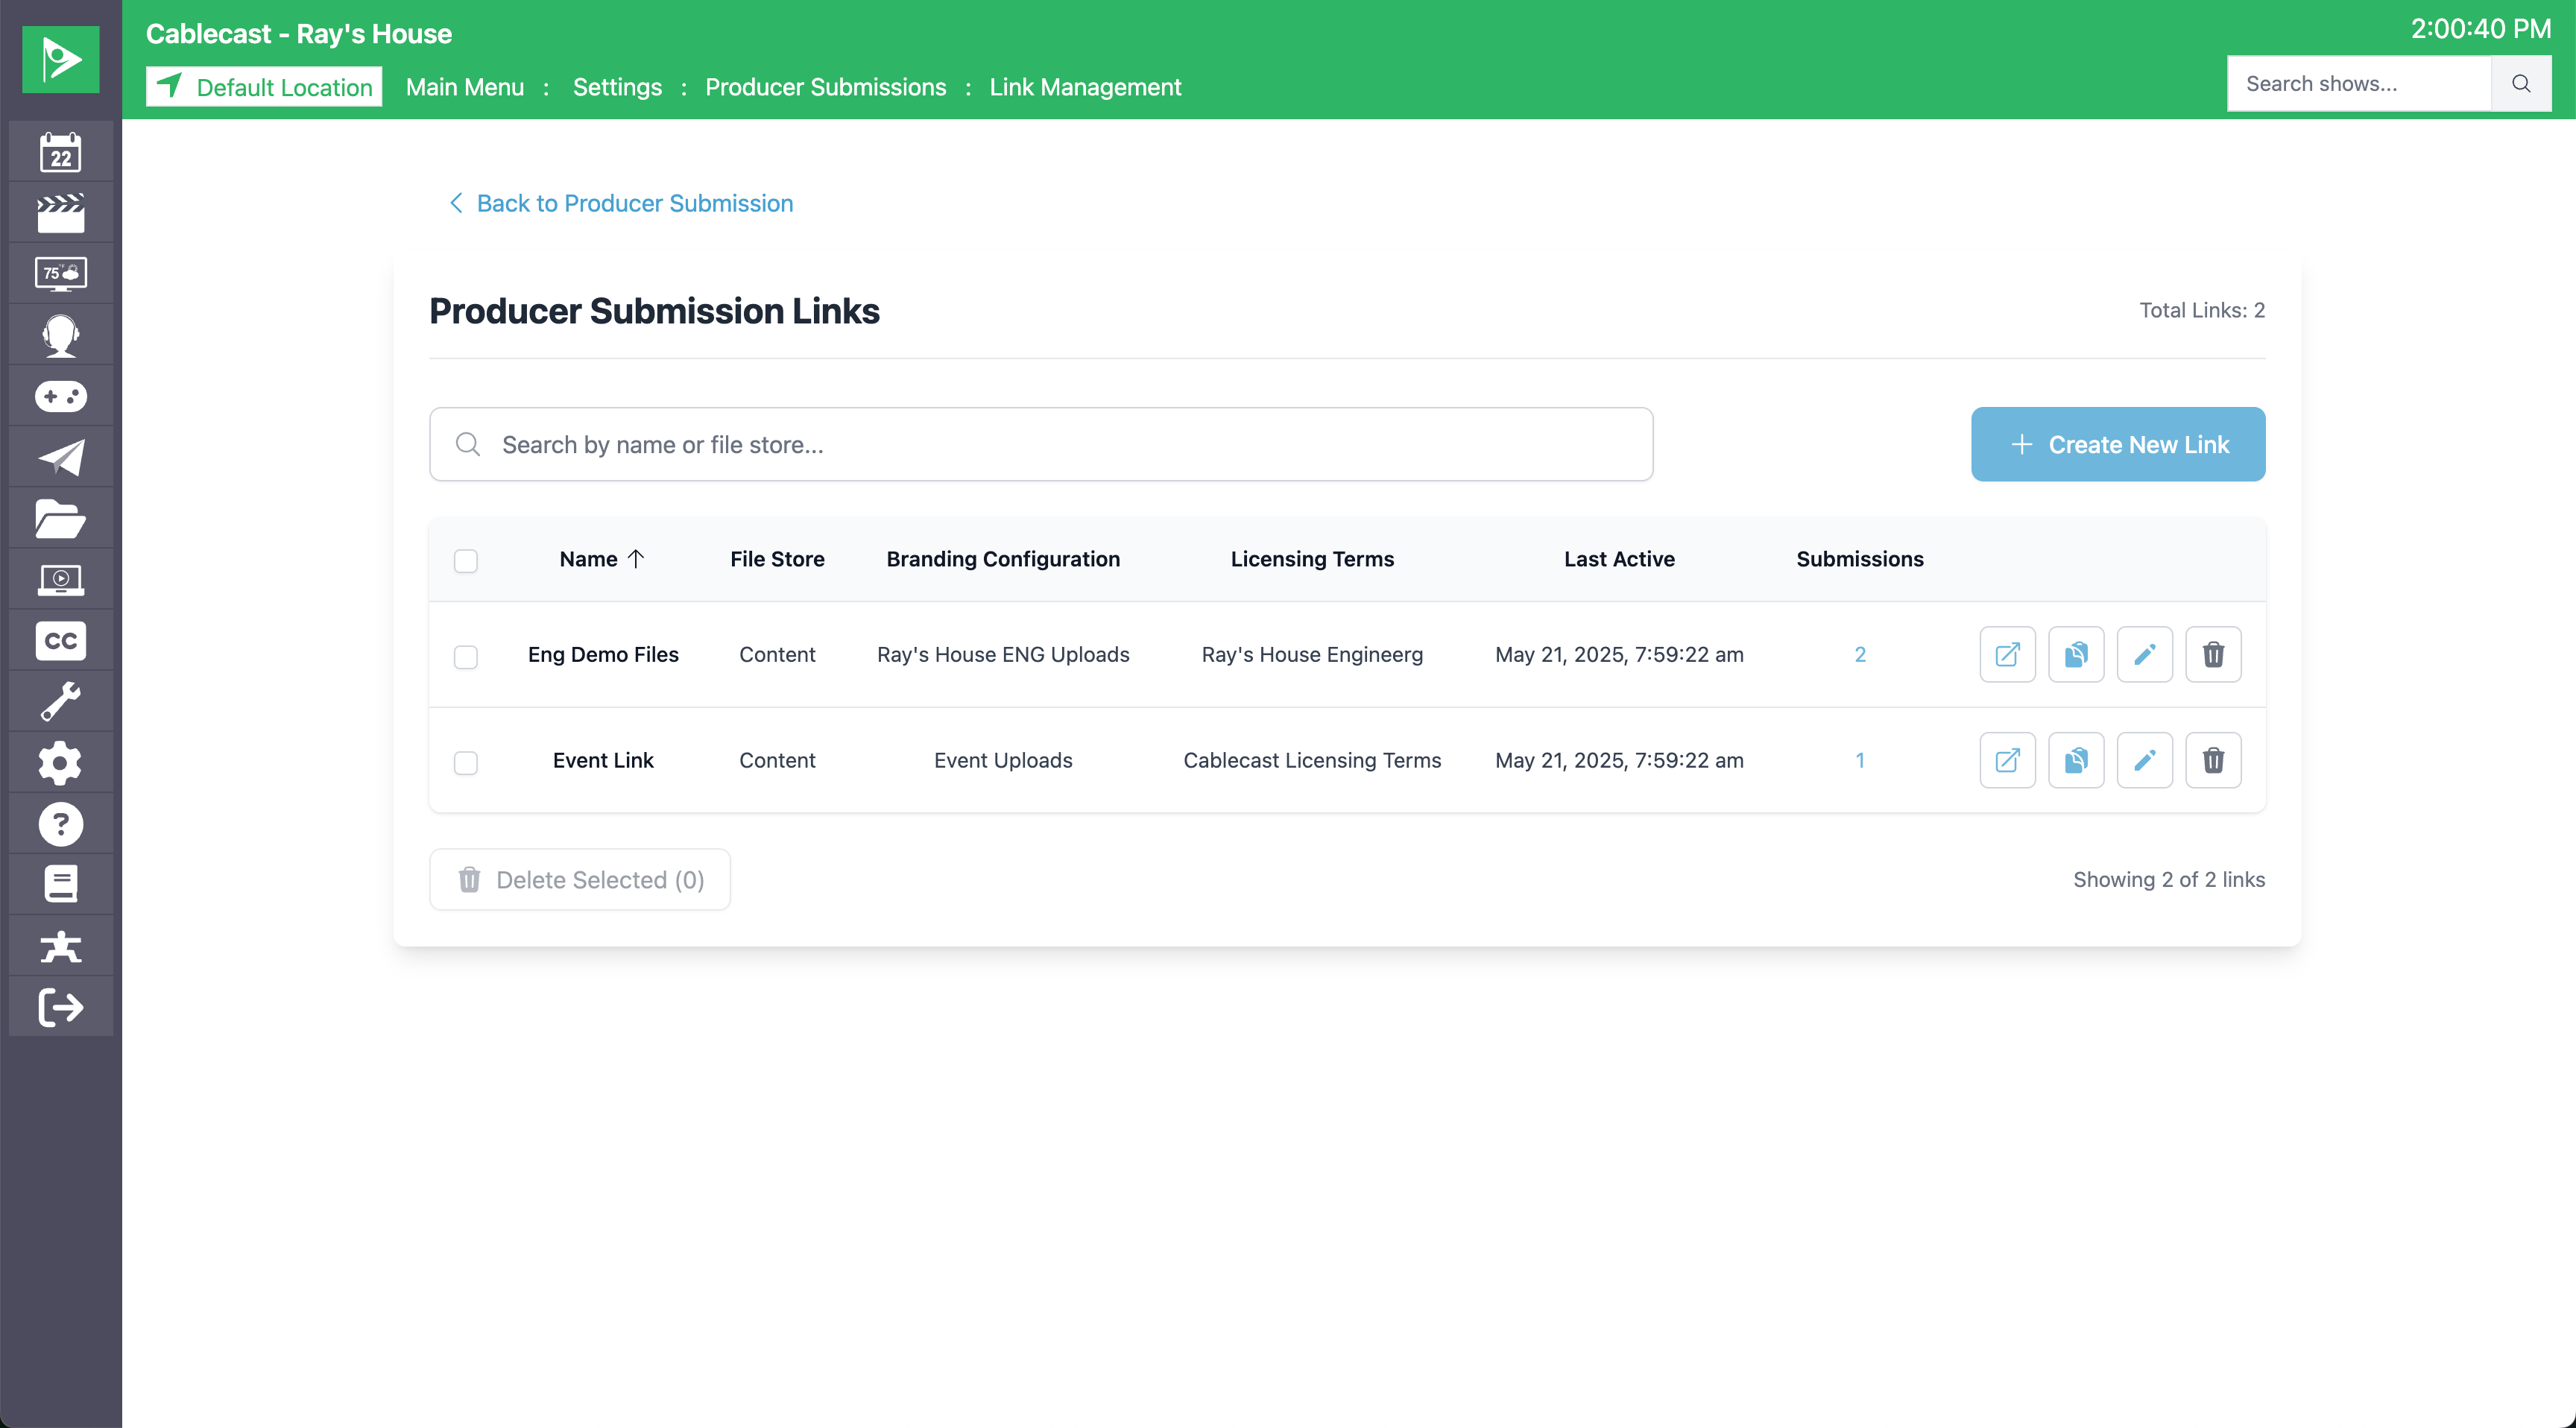Viewport: 2576px width, 1428px height.
Task: Check the Eng Demo Files row checkbox
Action: (x=465, y=656)
